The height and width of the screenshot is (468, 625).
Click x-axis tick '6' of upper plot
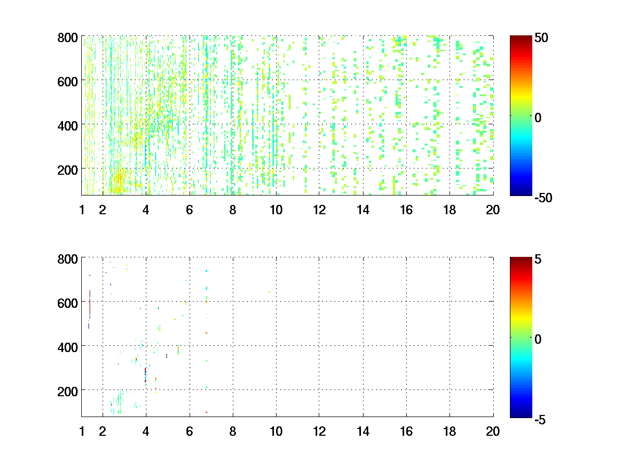[190, 210]
